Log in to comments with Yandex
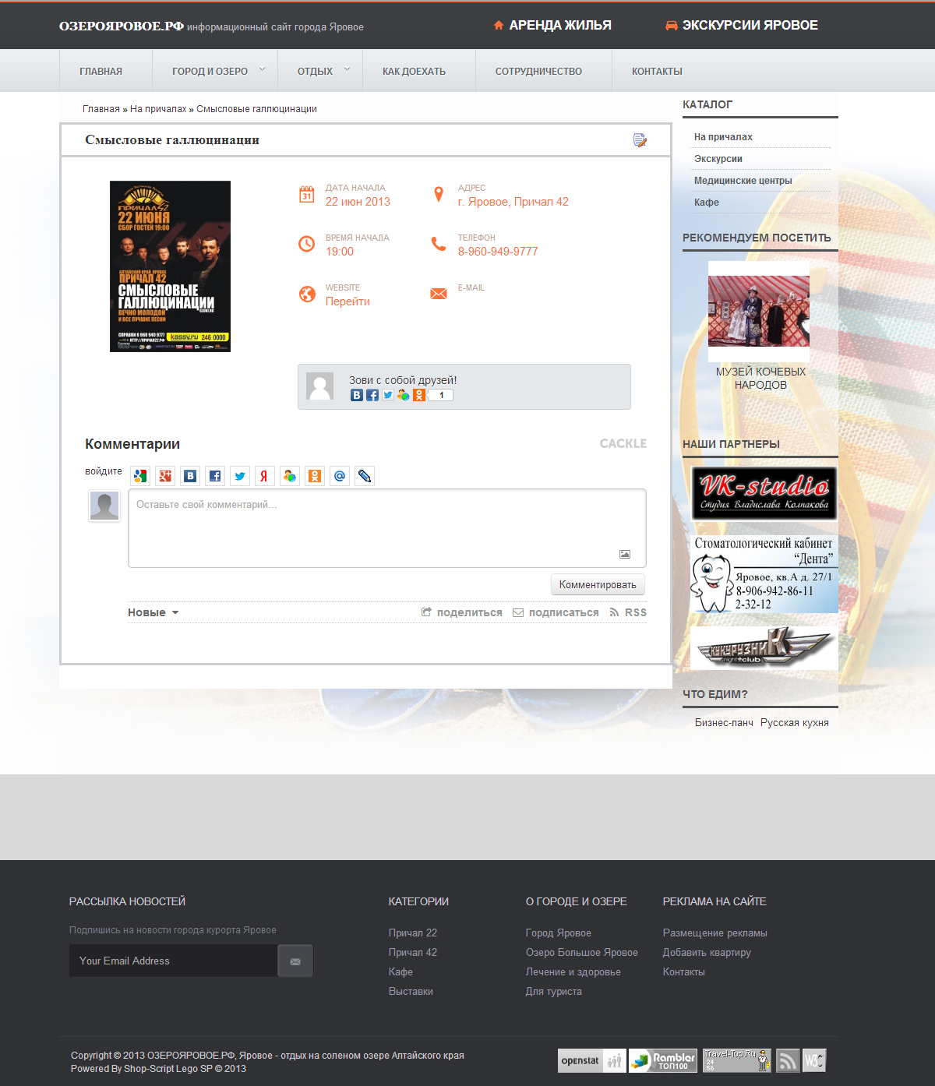 [265, 476]
